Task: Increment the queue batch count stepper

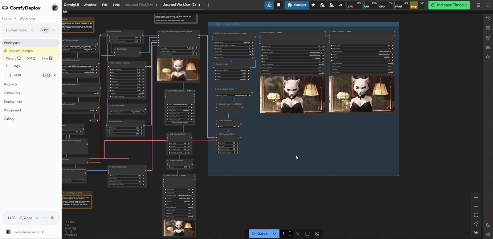Action: point(290,232)
